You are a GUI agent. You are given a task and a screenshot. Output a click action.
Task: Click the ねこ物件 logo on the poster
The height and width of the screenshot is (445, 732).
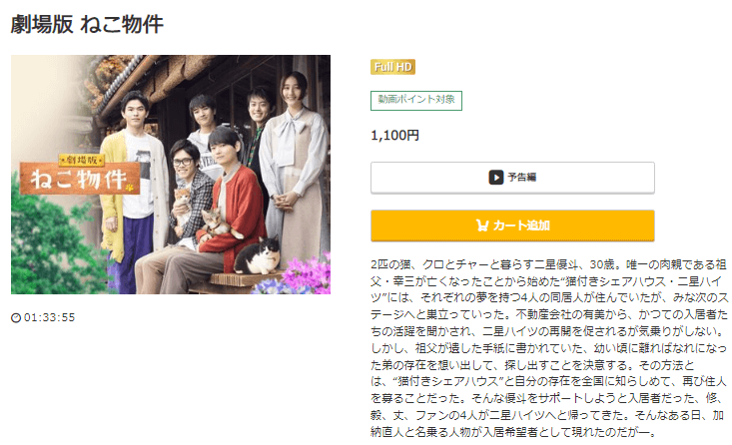click(80, 179)
